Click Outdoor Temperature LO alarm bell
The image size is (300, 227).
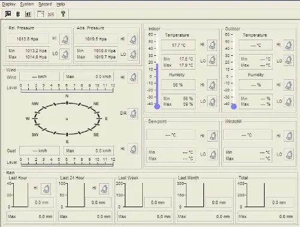[x=289, y=60]
